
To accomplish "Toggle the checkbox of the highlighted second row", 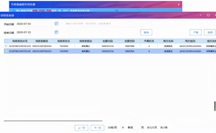I will (x=6, y=51).
